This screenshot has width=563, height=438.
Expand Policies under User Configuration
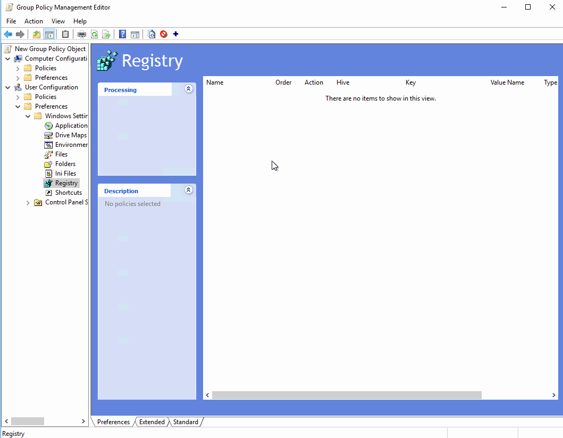[x=18, y=97]
